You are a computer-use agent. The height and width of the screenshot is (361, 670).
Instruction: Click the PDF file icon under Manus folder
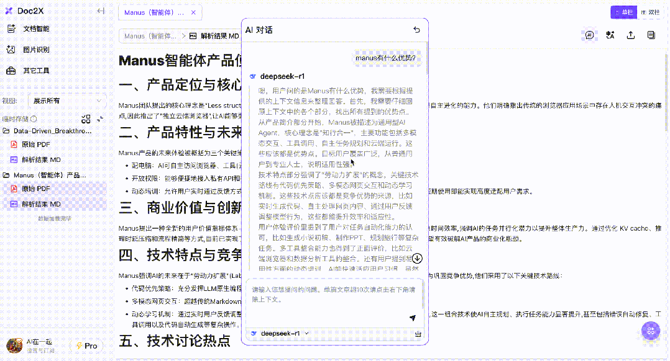pos(14,189)
